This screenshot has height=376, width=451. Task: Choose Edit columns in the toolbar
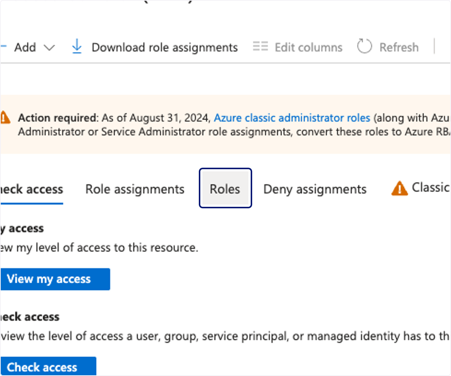pyautogui.click(x=298, y=47)
